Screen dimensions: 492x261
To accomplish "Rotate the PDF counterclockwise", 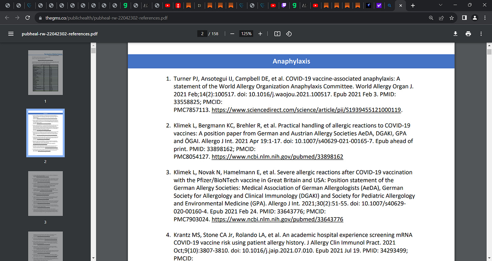I will (289, 34).
